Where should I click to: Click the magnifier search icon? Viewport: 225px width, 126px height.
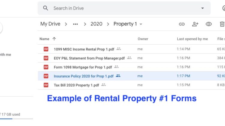[46, 8]
